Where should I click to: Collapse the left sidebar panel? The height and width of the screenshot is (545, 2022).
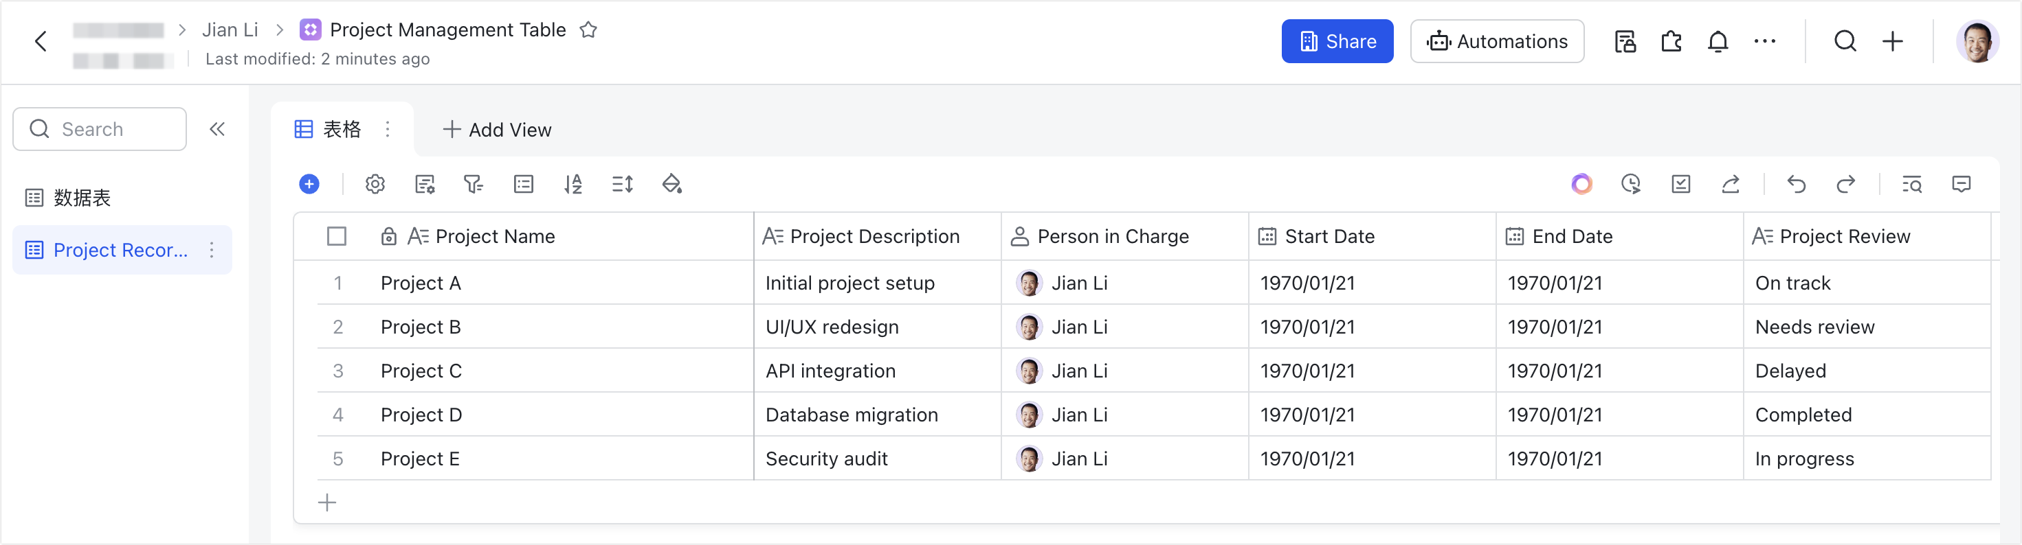217,130
